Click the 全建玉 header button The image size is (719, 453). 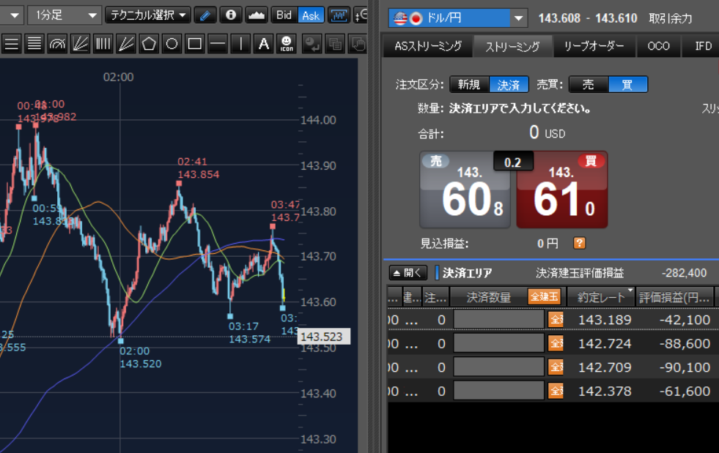545,297
